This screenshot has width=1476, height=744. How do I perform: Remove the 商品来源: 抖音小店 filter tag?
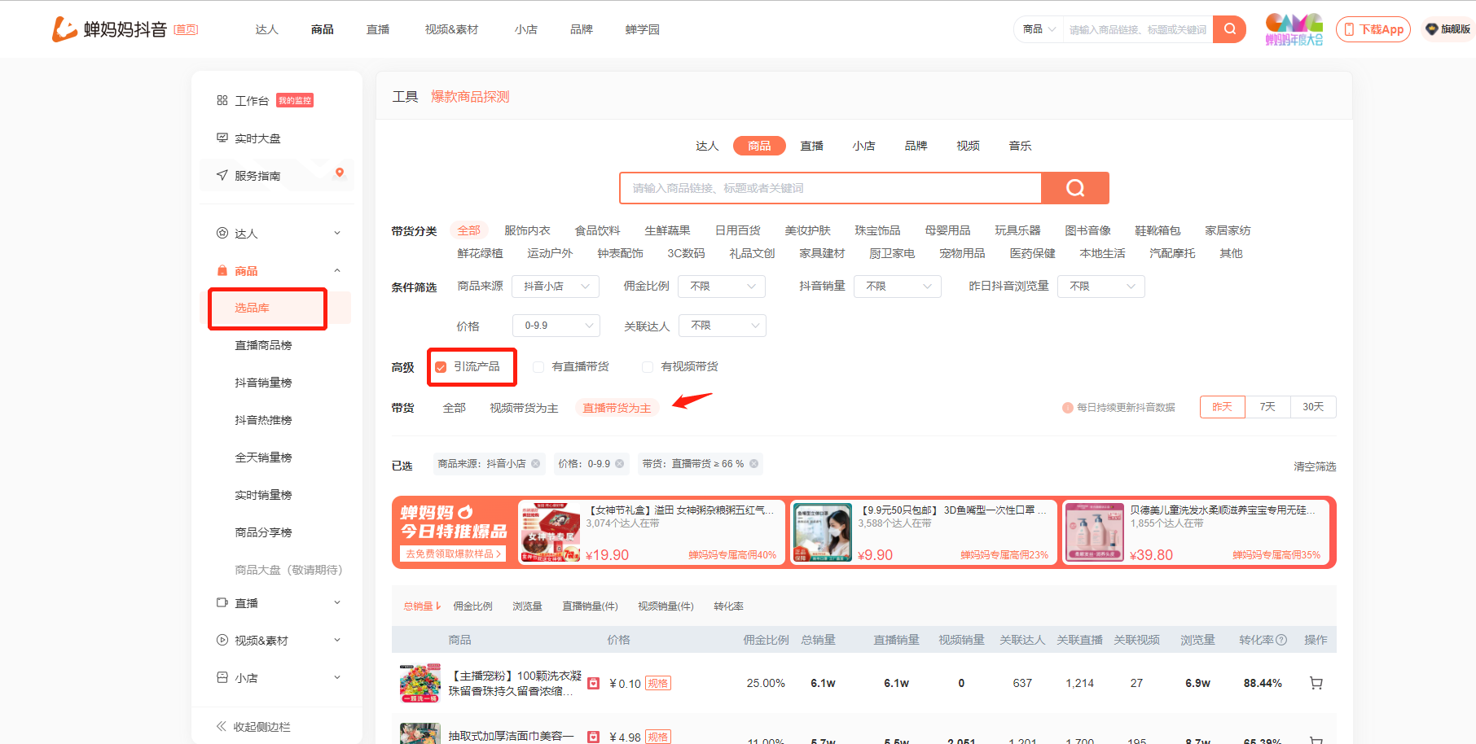pos(535,464)
